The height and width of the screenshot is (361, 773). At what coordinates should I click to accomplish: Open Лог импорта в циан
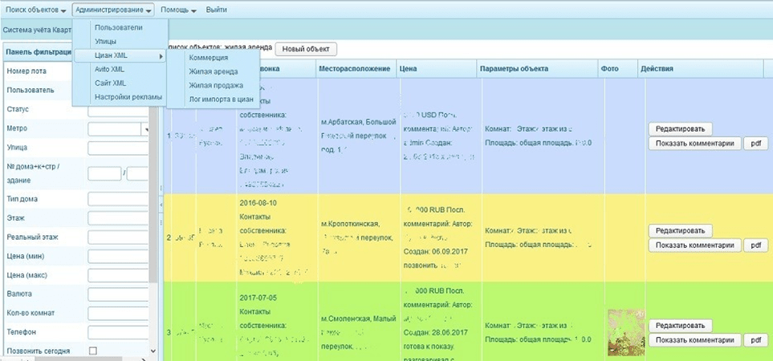click(221, 99)
